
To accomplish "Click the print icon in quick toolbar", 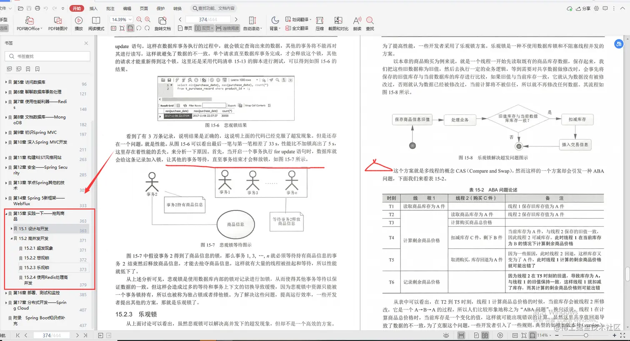I will click(x=37, y=8).
